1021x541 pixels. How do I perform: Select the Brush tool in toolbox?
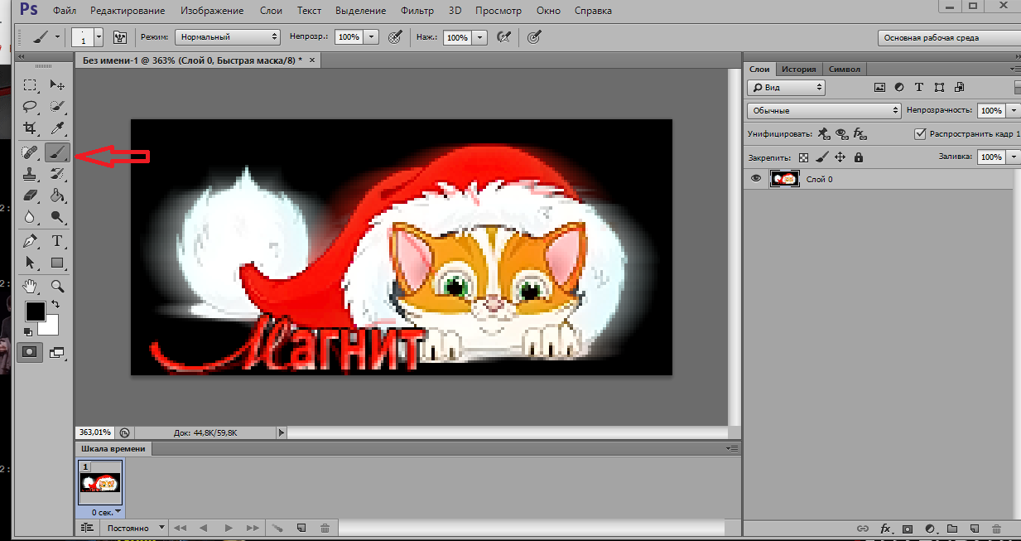57,152
